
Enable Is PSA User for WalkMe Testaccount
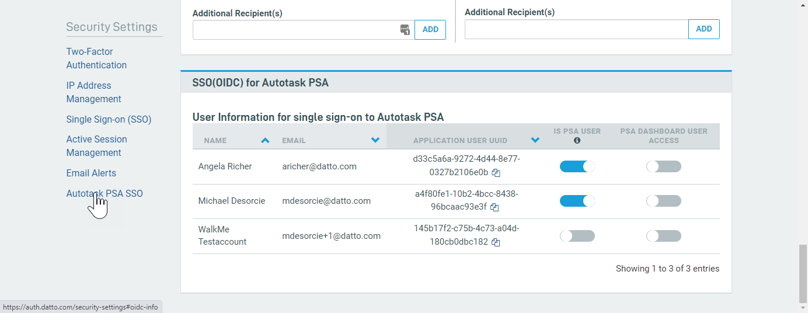point(577,236)
